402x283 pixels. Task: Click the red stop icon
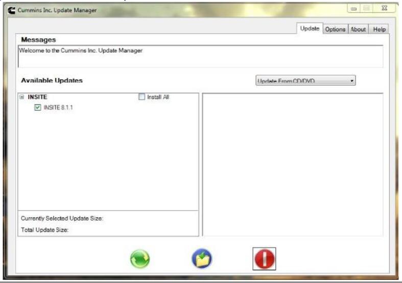click(x=264, y=258)
